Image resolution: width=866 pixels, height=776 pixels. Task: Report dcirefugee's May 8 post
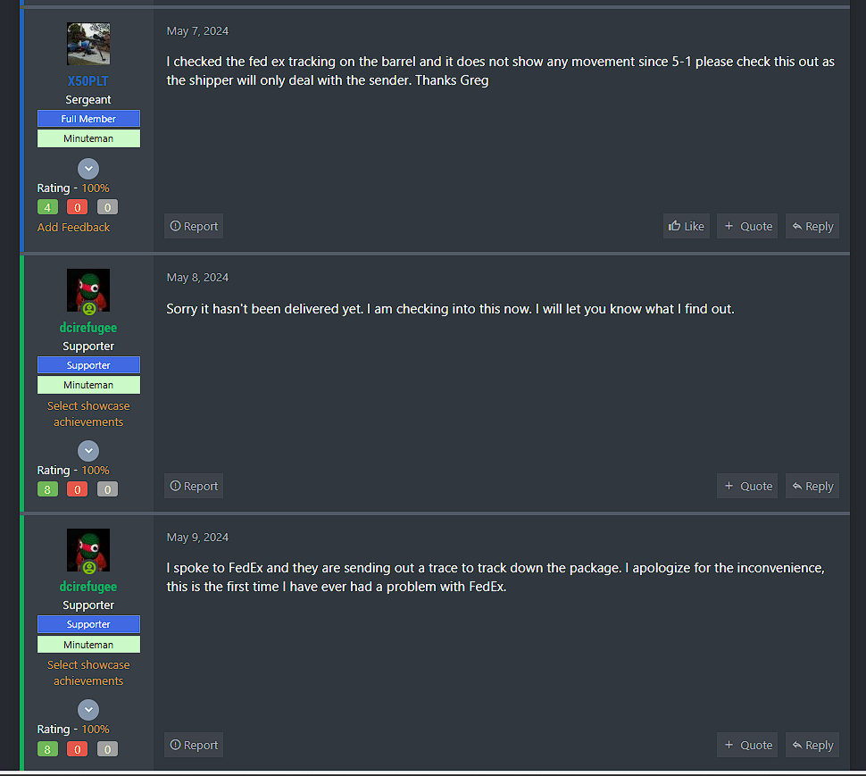[x=194, y=486]
